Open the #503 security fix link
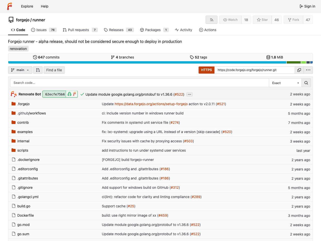Image resolution: width=321 pixels, height=241 pixels. [188, 141]
